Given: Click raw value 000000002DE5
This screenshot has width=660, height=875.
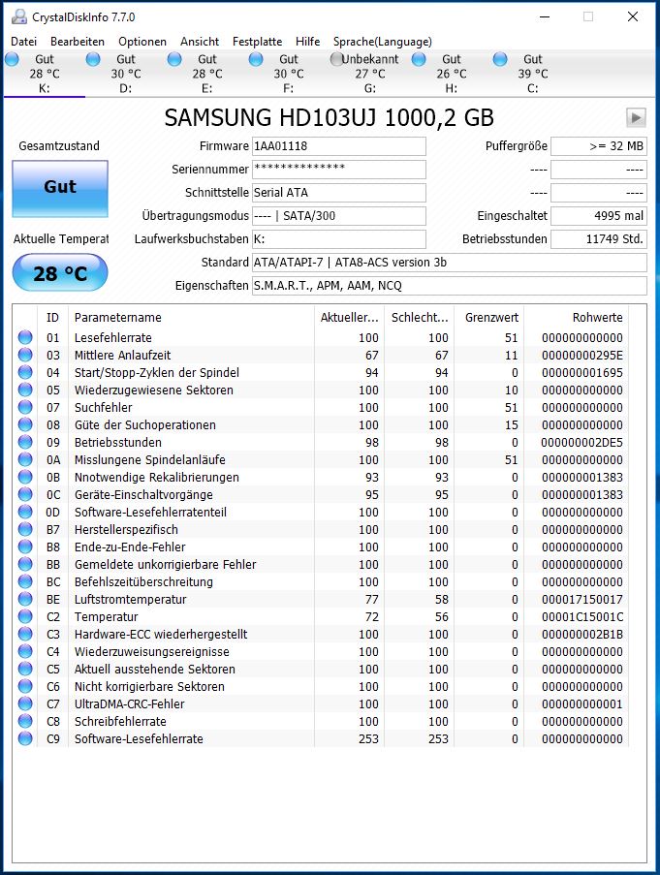Looking at the screenshot, I should click(581, 442).
